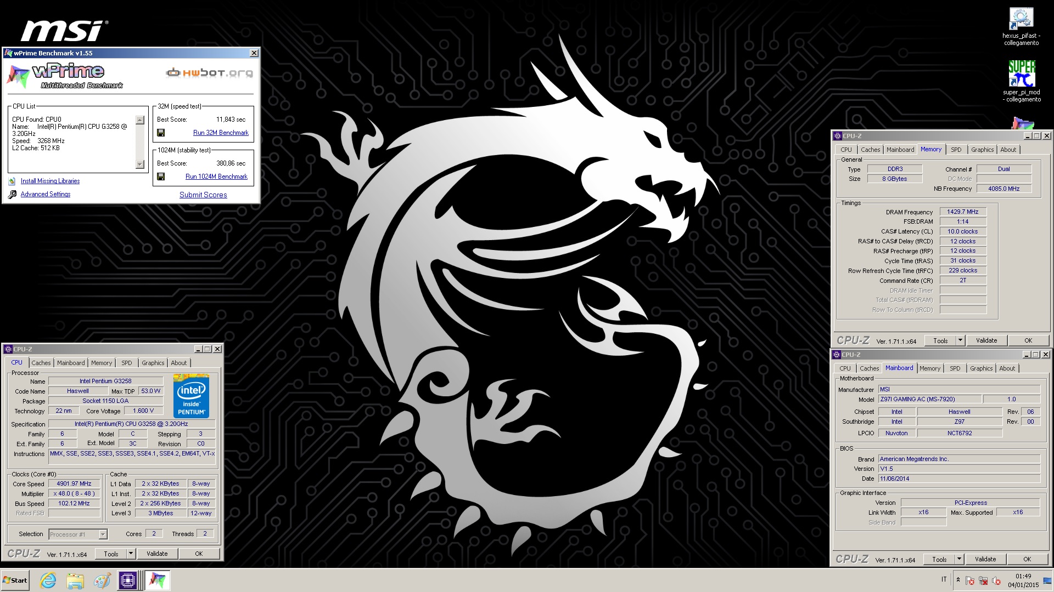Open Tools dropdown arrow in CPU-Z Mainboard window
The image size is (1054, 592).
[x=960, y=559]
